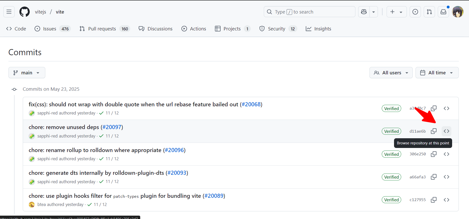
Task: Browse repository at commit d11ae6b
Action: click(446, 131)
